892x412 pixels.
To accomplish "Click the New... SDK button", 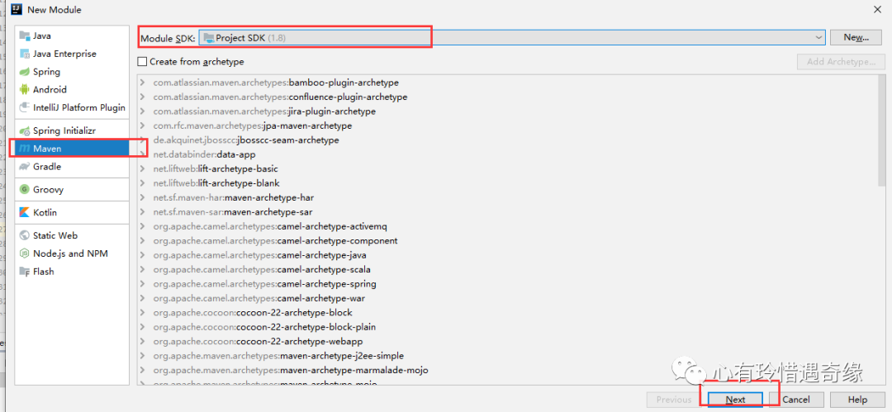I will point(856,37).
